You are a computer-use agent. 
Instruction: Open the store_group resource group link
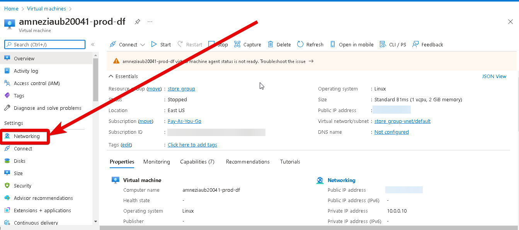click(181, 89)
